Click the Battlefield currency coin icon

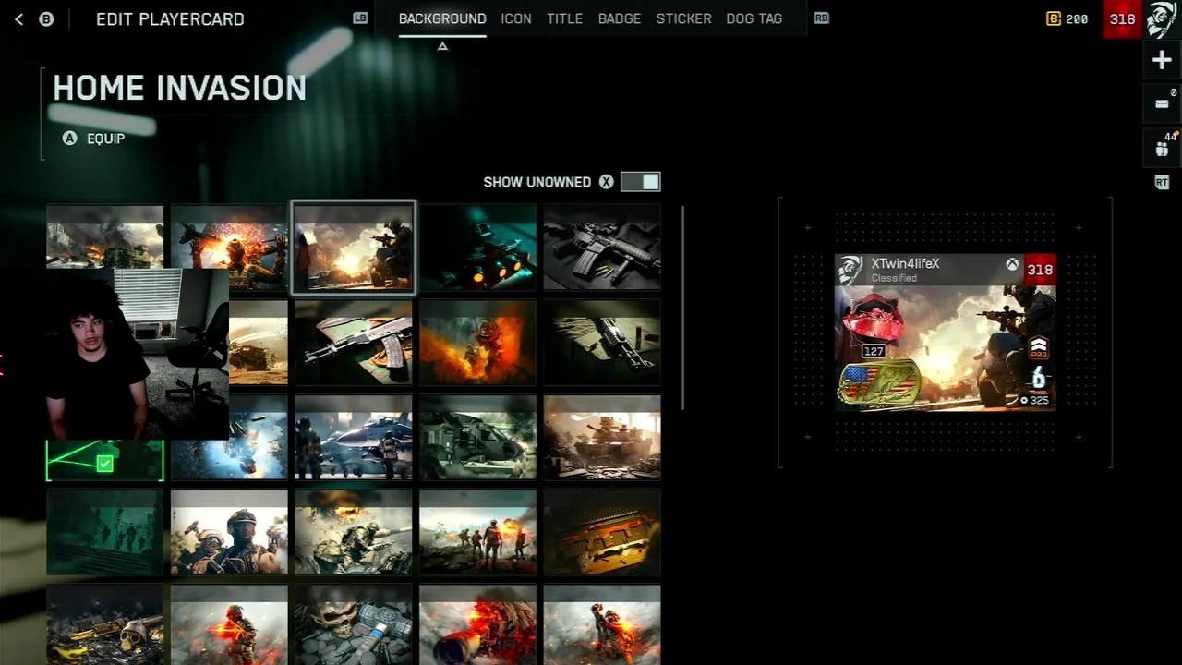(x=1054, y=18)
